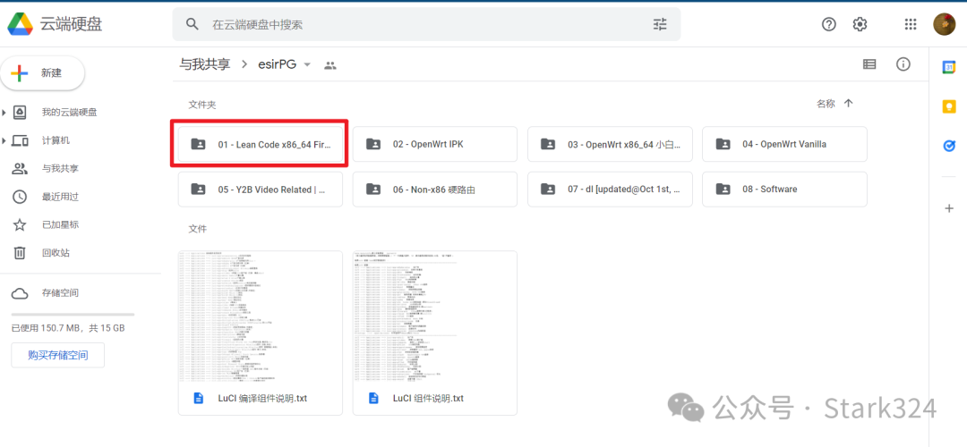The image size is (967, 447).
Task: Click the New (新建) button
Action: point(43,73)
